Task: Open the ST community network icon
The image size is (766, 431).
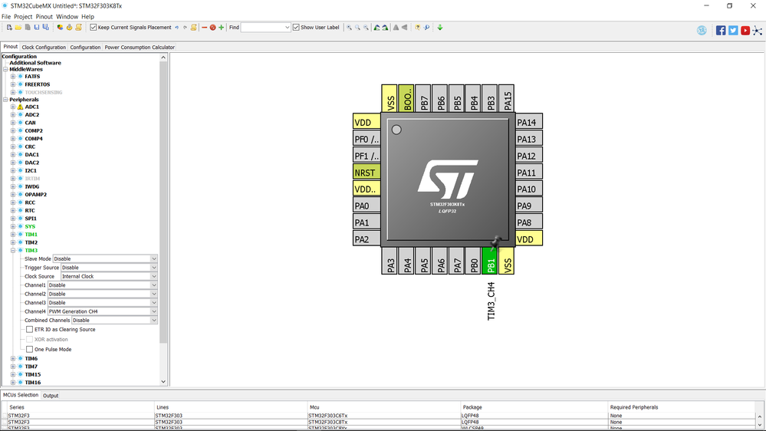Action: (758, 31)
